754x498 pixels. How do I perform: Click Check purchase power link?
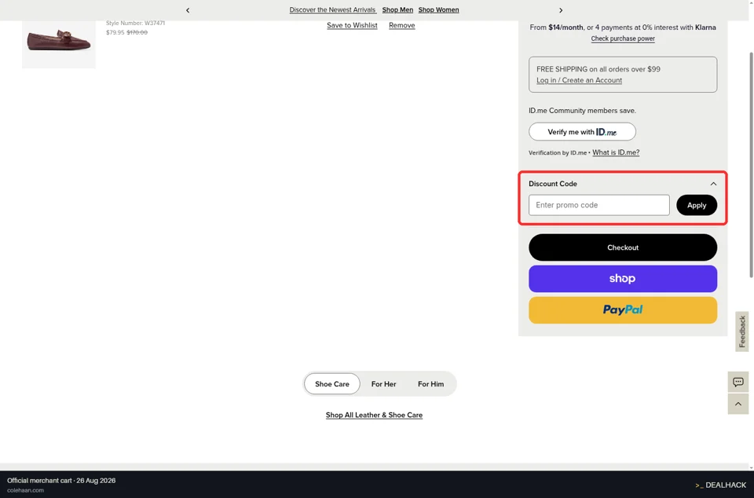coord(623,38)
